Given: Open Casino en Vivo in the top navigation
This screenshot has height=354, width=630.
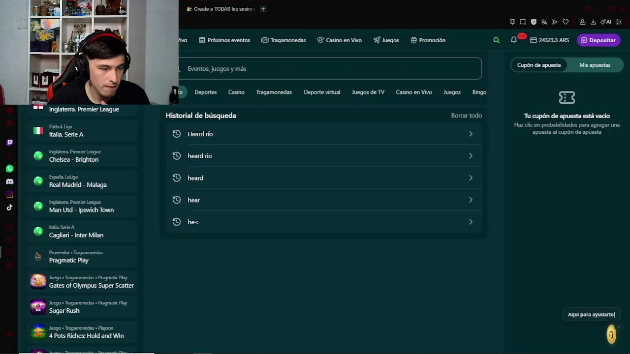Looking at the screenshot, I should pos(340,40).
